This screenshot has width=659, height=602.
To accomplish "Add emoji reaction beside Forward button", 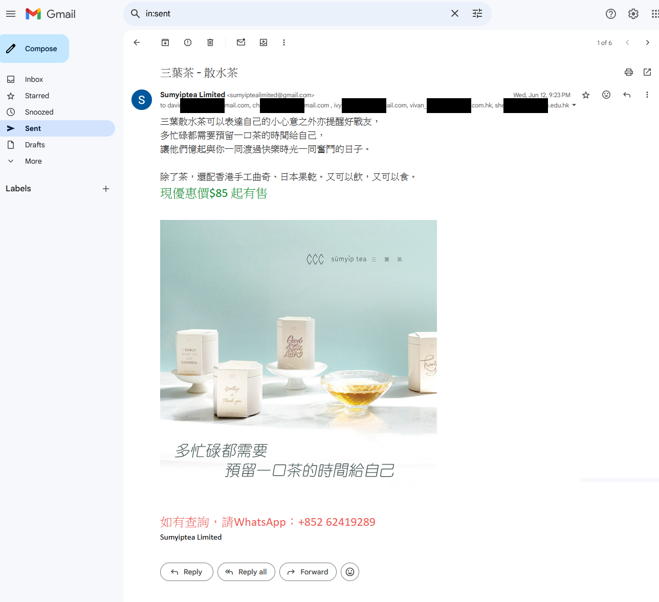I will (350, 572).
